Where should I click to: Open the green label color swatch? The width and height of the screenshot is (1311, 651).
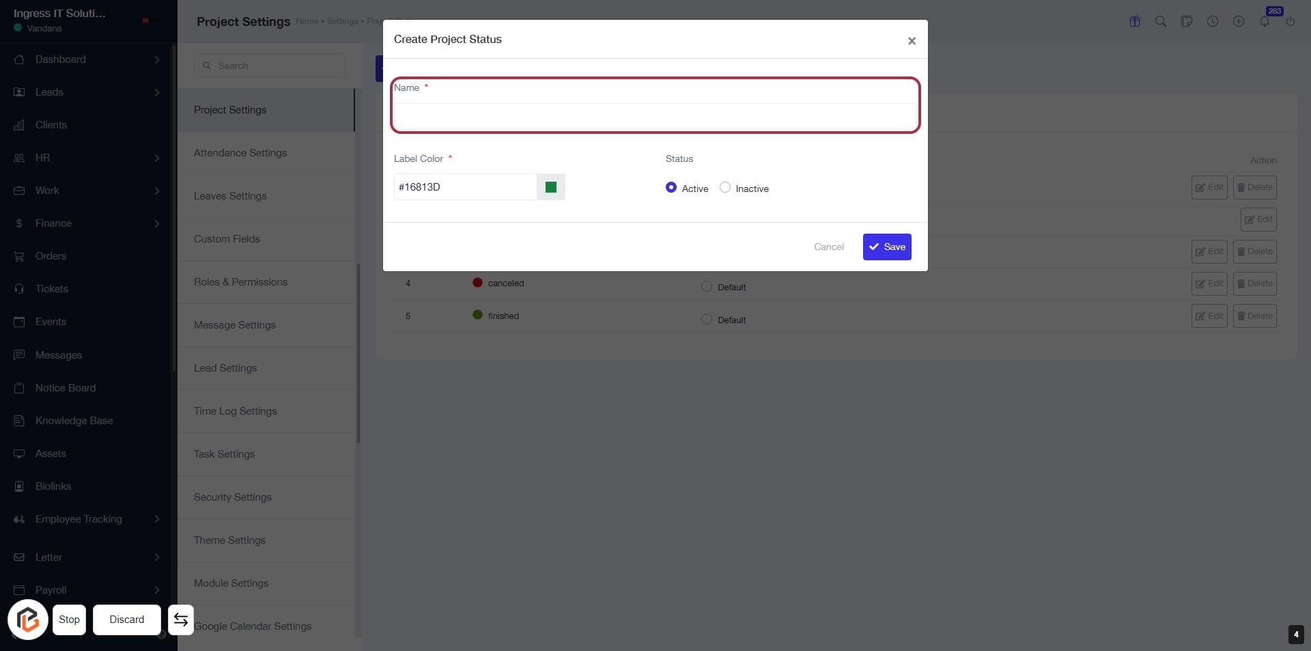point(551,187)
